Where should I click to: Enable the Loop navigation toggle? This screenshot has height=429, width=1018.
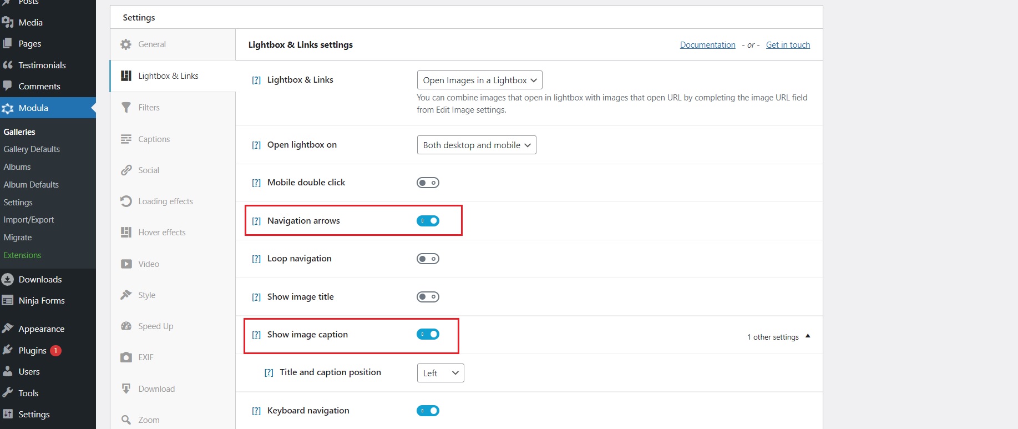coord(428,258)
